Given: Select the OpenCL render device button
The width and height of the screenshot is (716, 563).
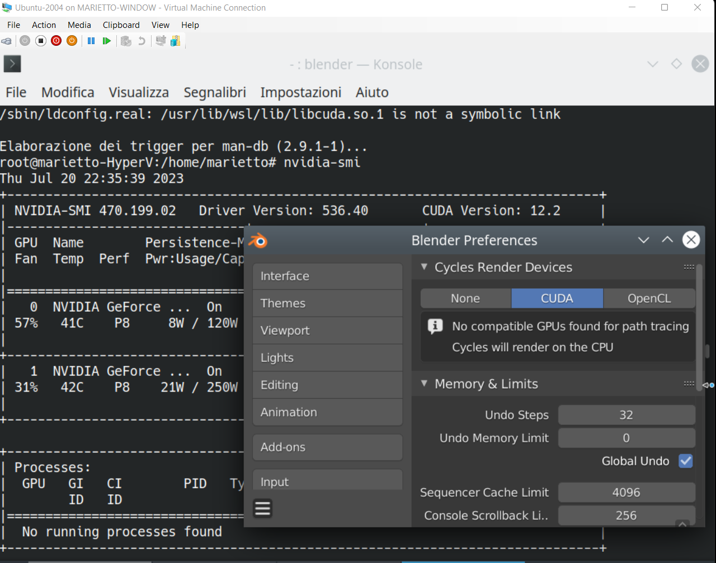Looking at the screenshot, I should pyautogui.click(x=649, y=298).
